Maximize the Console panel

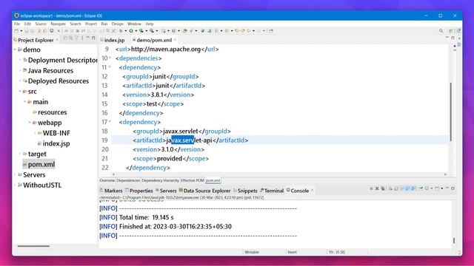[x=453, y=188]
